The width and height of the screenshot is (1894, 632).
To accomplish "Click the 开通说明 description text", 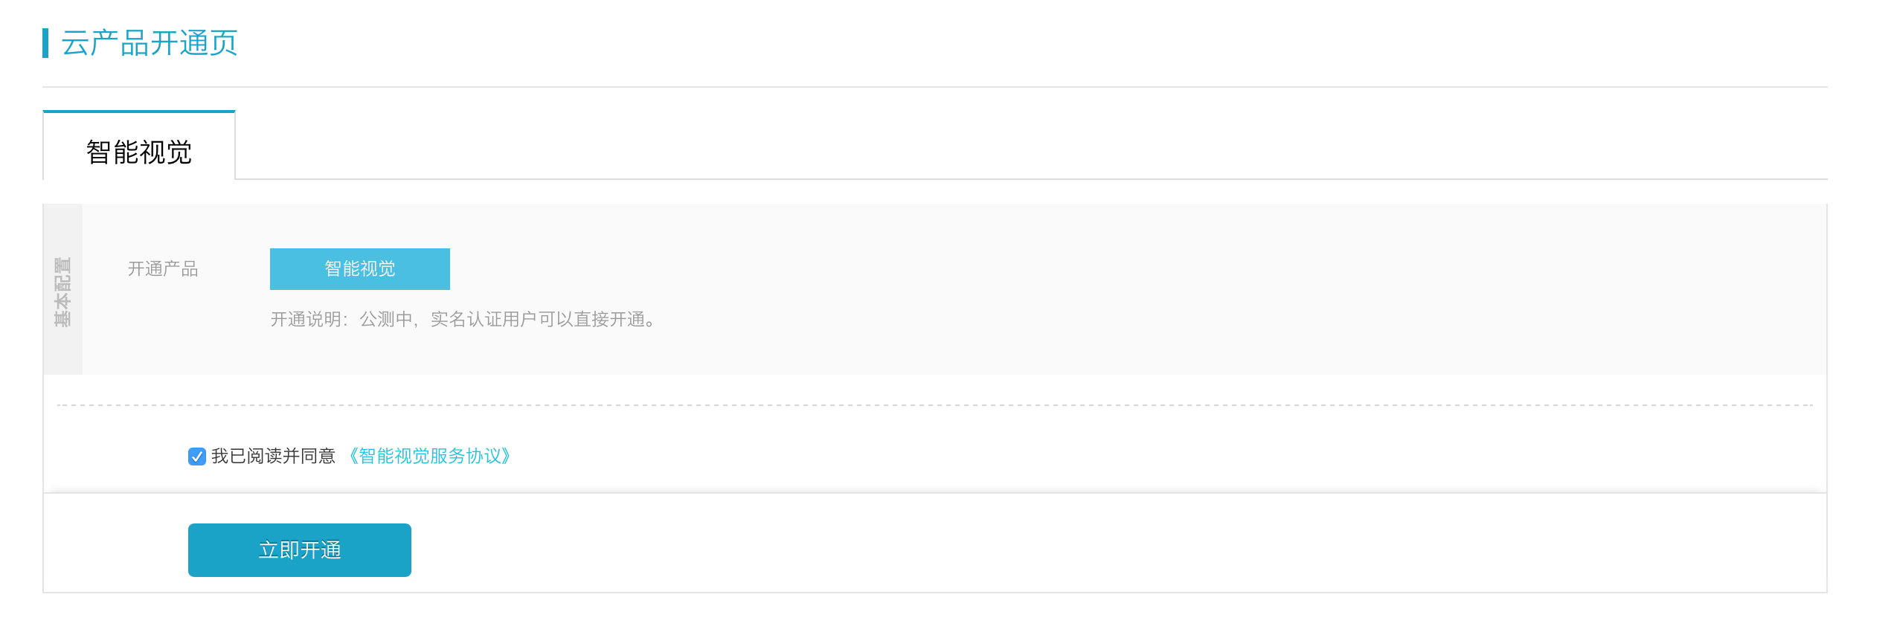I will tap(466, 320).
